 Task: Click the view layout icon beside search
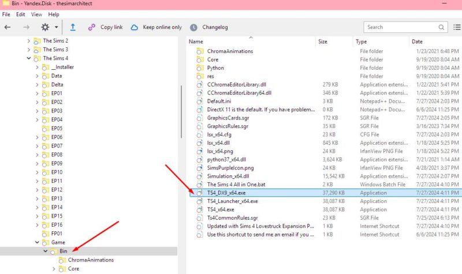pyautogui.click(x=456, y=27)
